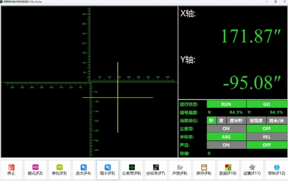The width and height of the screenshot is (288, 181).
Task: Select the 微米/米 unit option
Action: 277,121
